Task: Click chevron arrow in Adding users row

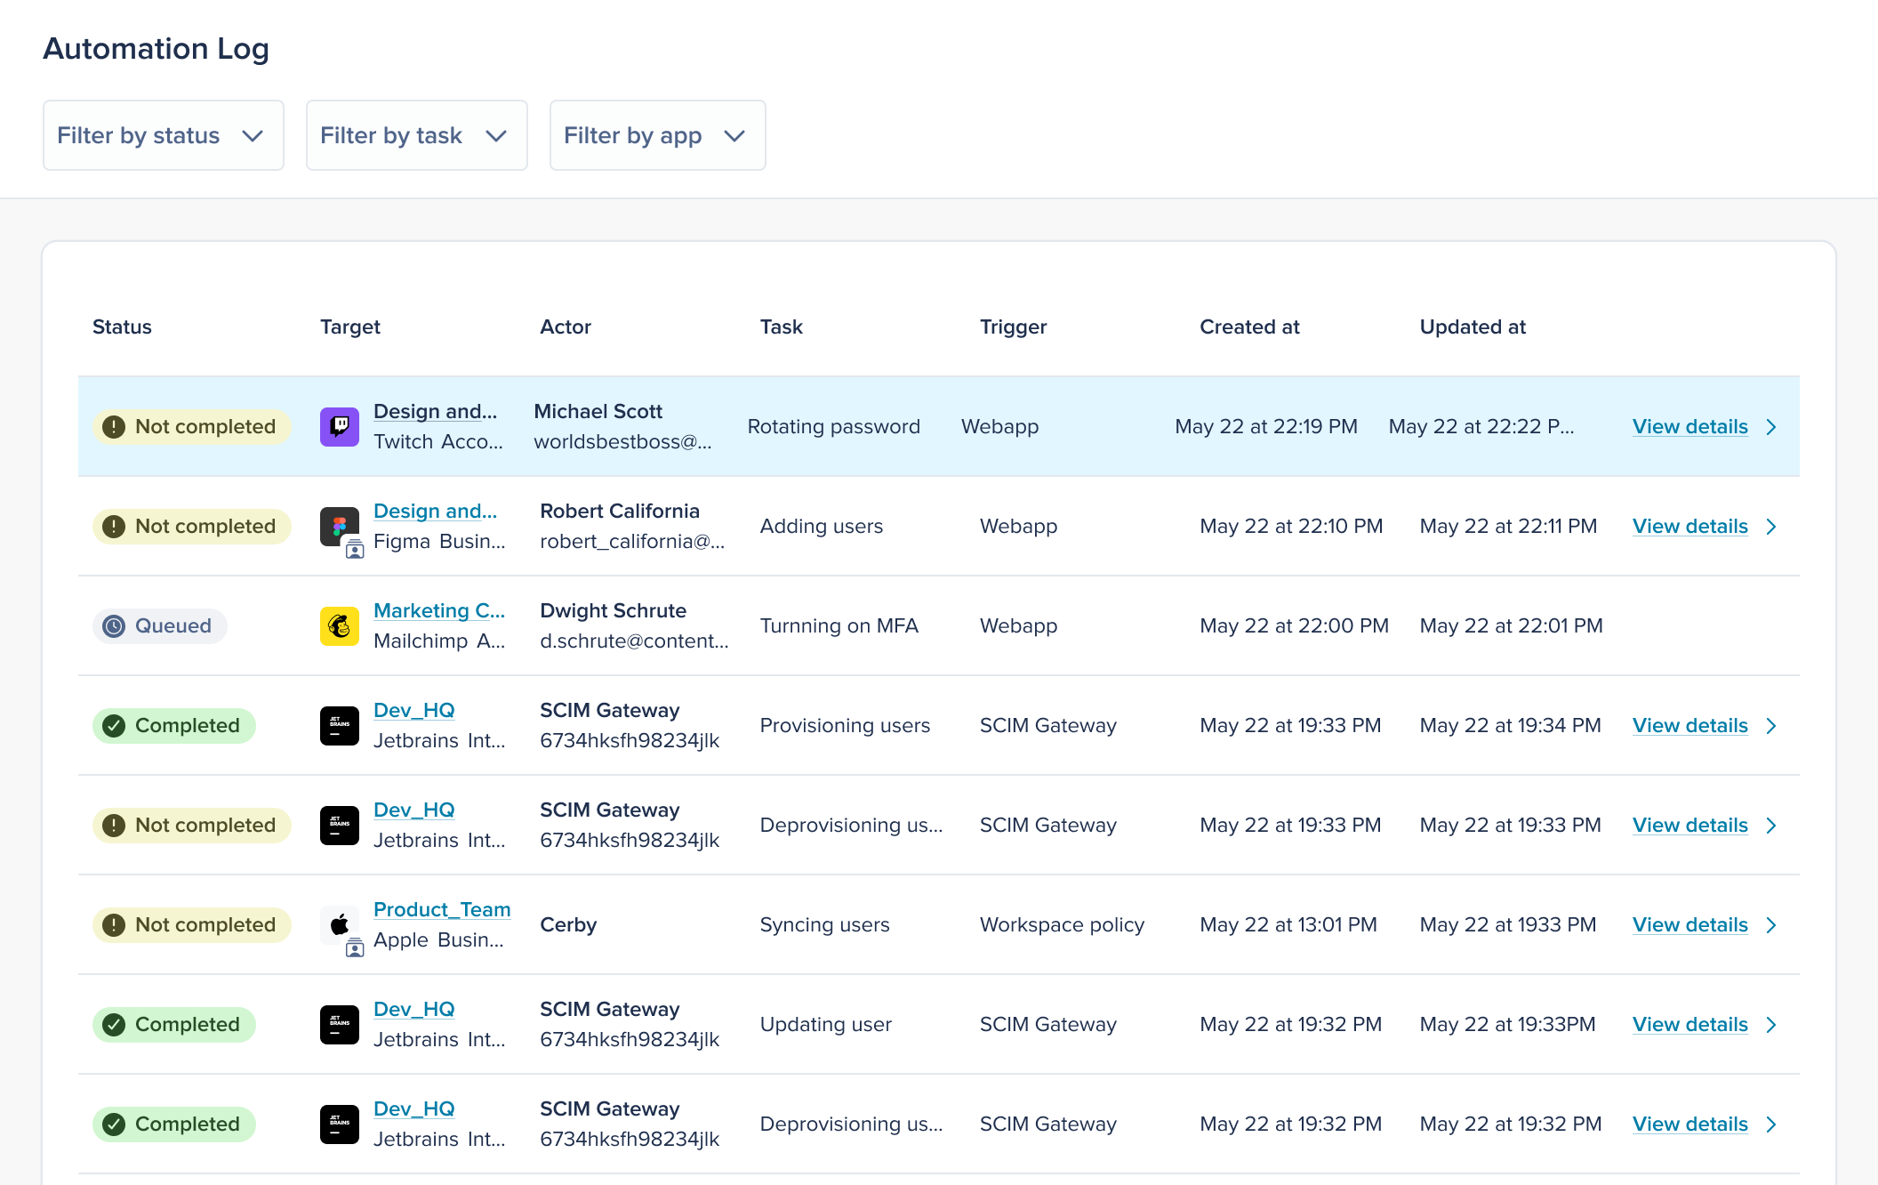Action: pos(1771,527)
